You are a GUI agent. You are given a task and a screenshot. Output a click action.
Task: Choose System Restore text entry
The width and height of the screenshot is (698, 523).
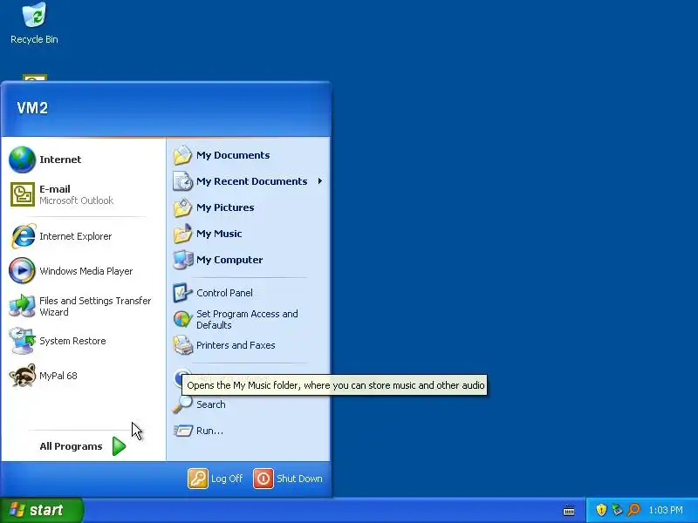tap(72, 341)
